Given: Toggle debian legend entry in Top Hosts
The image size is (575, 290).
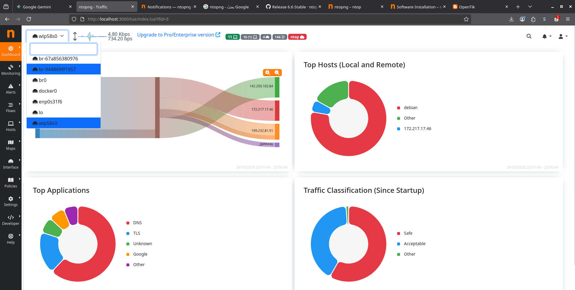Looking at the screenshot, I should point(410,108).
